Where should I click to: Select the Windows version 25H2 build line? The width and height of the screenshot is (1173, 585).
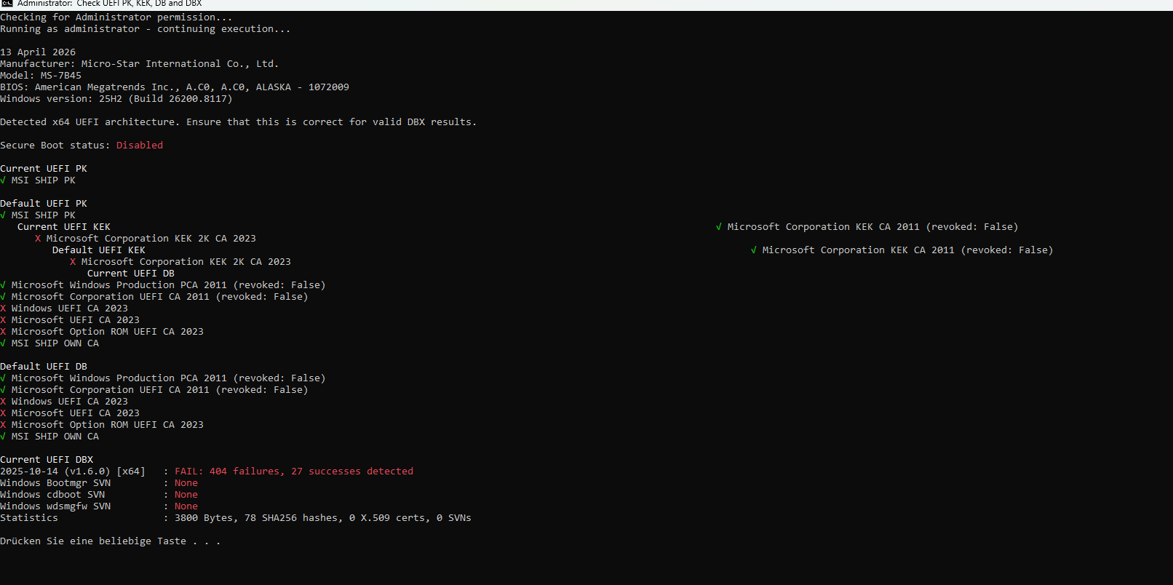pyautogui.click(x=116, y=99)
